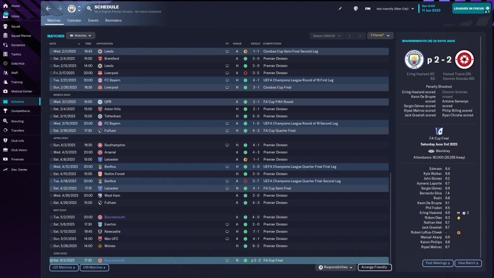This screenshot has width=494, height=278.
Task: Switch to the Events tab
Action: [x=93, y=20]
